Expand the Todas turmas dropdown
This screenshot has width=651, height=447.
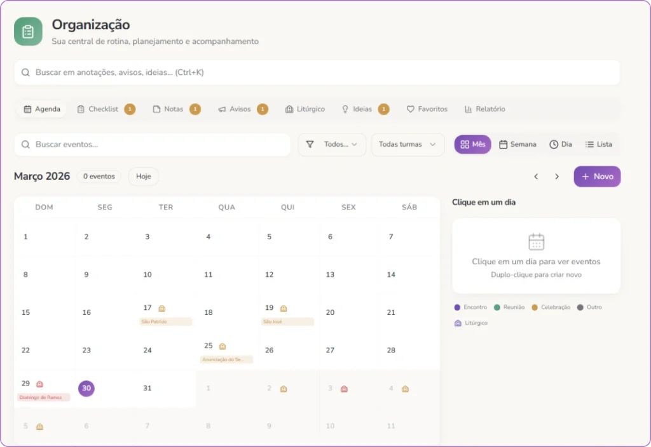point(408,144)
